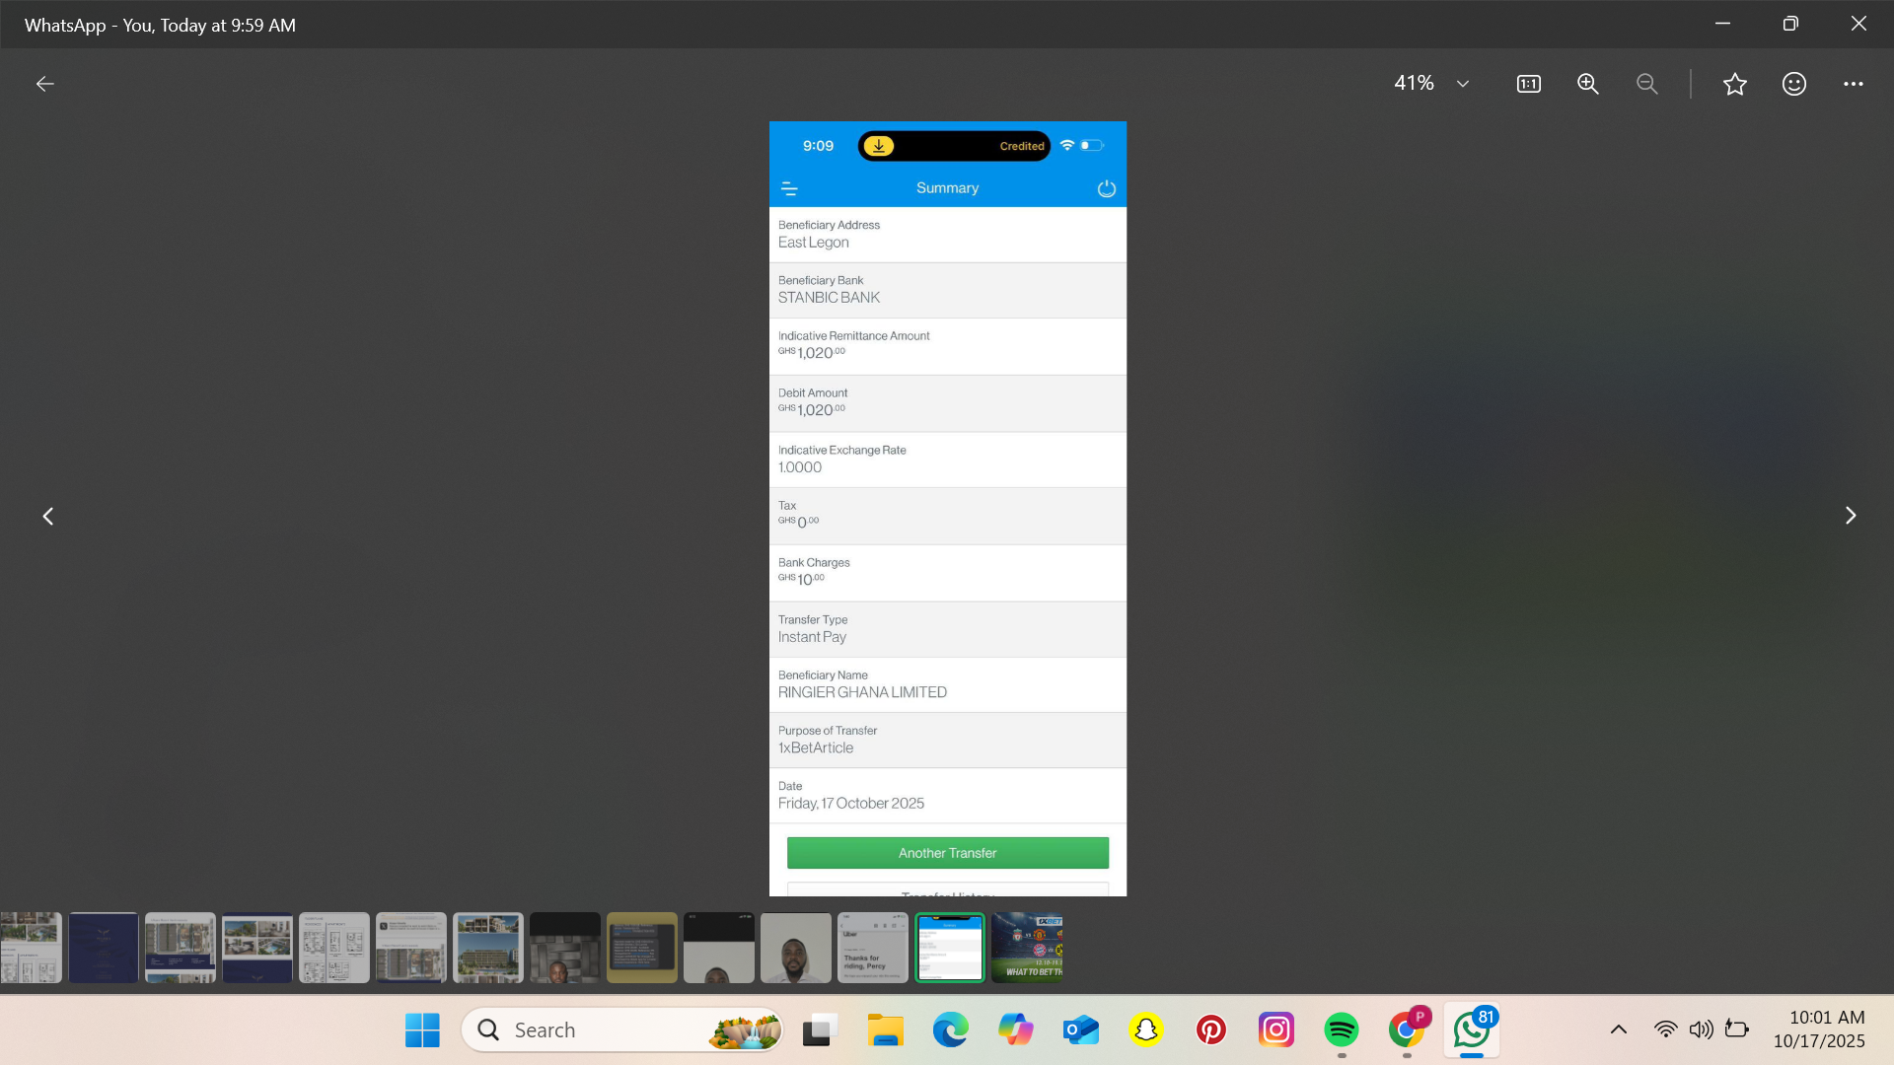Go to the previous image

pyautogui.click(x=47, y=516)
